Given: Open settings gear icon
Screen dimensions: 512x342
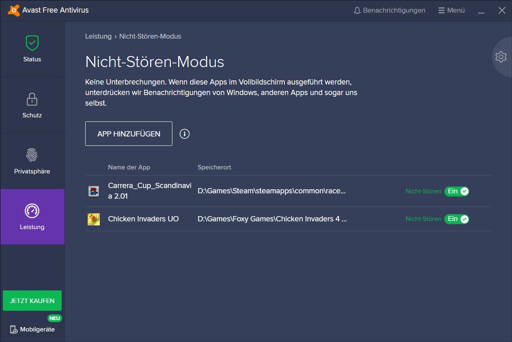Looking at the screenshot, I should click(501, 57).
